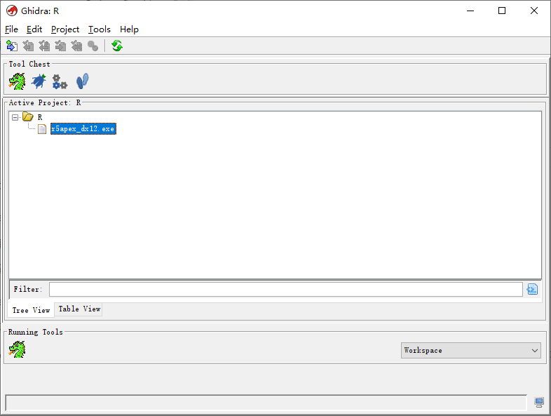The image size is (551, 416).
Task: Click the Ghidra title bar logo
Action: coord(12,11)
